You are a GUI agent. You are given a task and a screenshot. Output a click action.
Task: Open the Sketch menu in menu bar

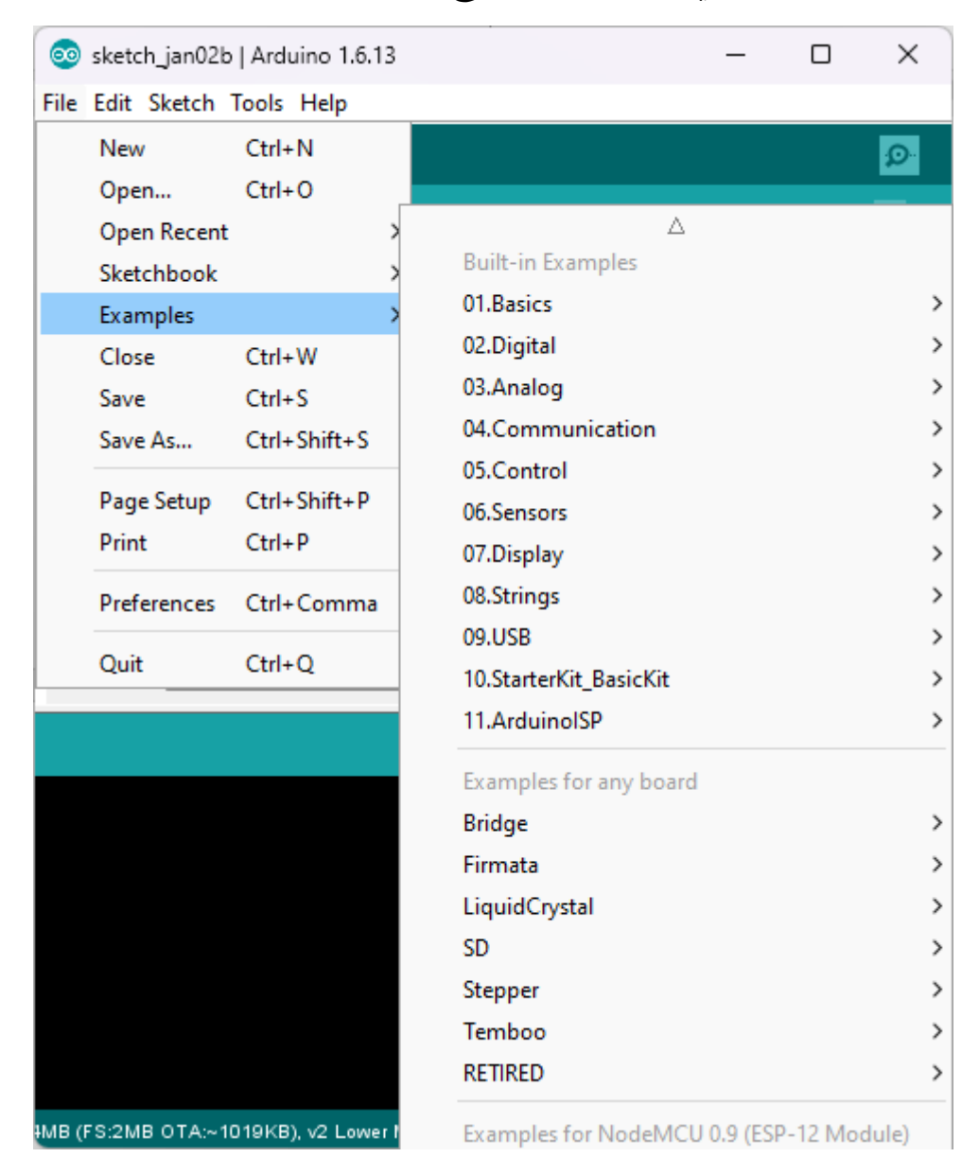point(181,103)
